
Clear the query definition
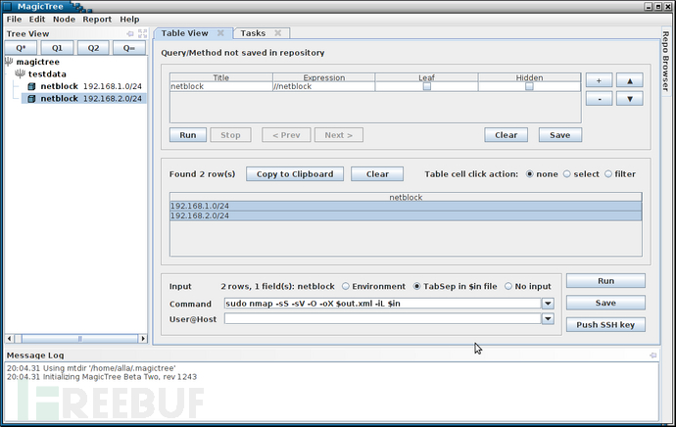tap(507, 135)
